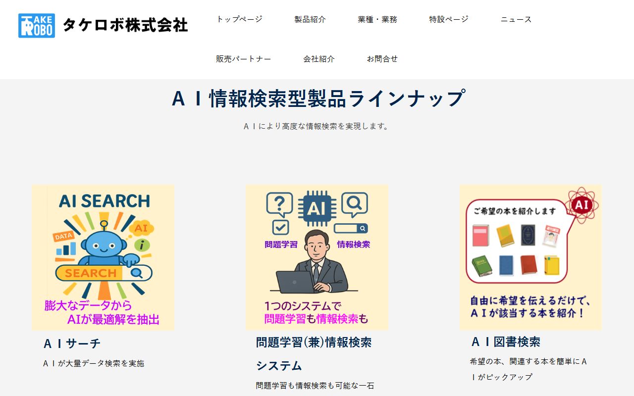Open the ＡＩ図書検索 product title
This screenshot has height=396, width=634.
(506, 342)
